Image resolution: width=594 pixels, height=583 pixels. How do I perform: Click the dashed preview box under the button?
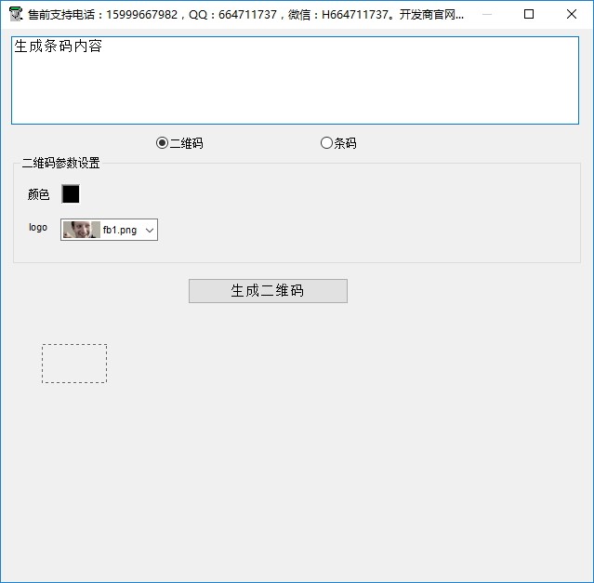74,364
